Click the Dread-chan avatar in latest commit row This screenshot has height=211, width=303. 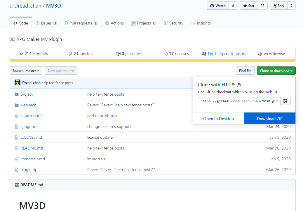pyautogui.click(x=18, y=82)
